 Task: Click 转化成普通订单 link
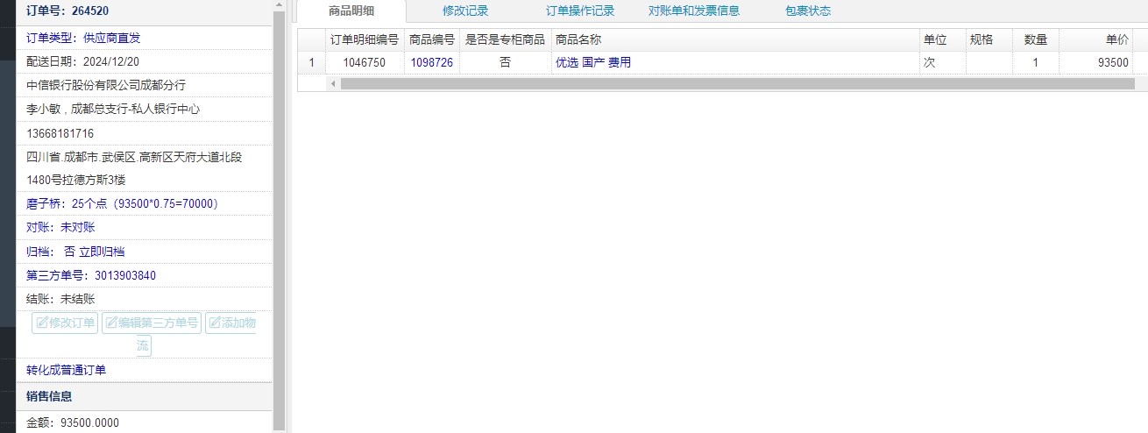coord(66,370)
